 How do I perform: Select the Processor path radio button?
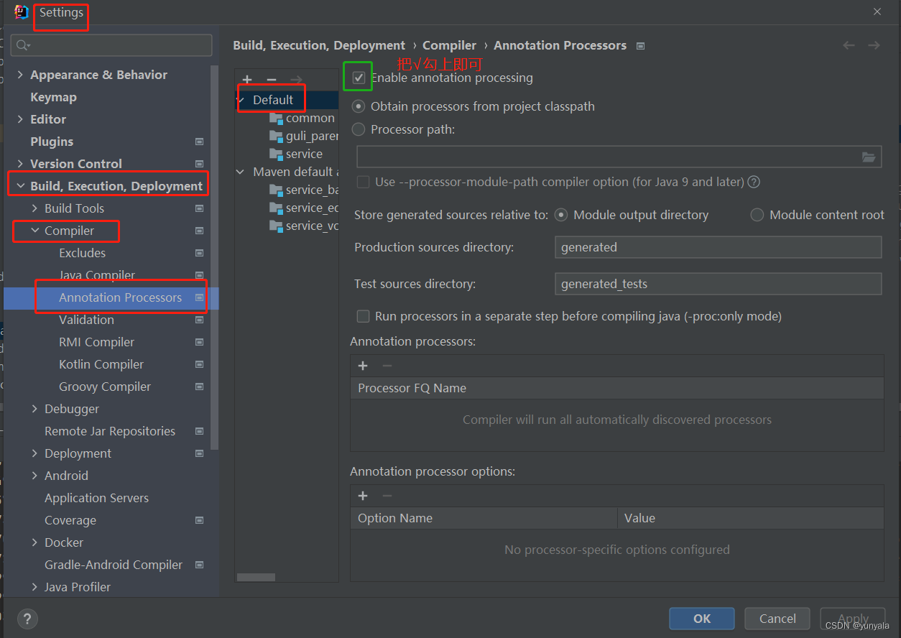tap(358, 129)
